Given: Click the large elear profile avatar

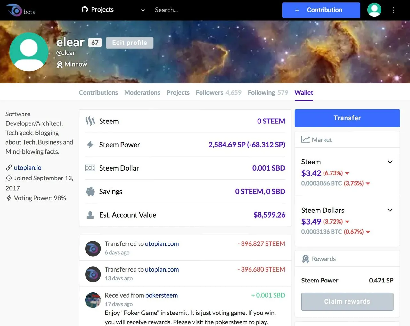Looking at the screenshot, I should coord(29,52).
